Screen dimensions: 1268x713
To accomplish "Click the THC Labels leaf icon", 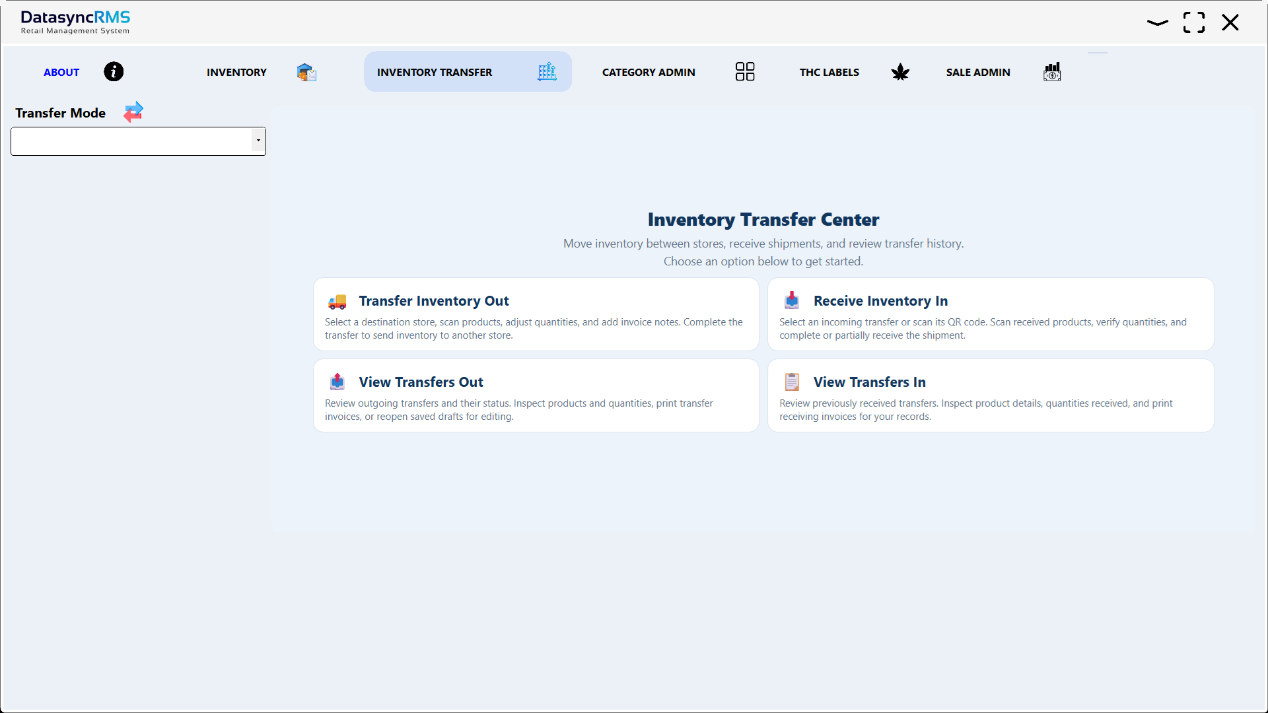I will tap(900, 72).
